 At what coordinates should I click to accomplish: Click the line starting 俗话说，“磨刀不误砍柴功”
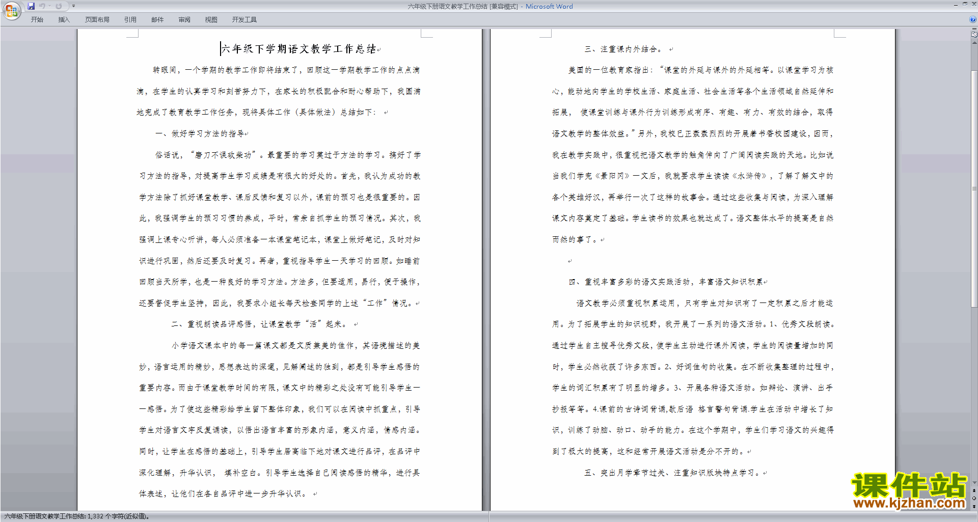(288, 155)
